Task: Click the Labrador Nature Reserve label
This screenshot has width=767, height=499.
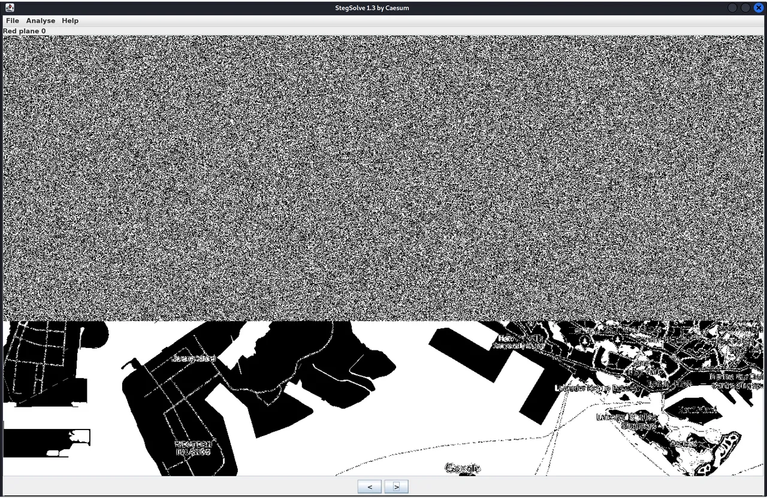Action: [594, 388]
